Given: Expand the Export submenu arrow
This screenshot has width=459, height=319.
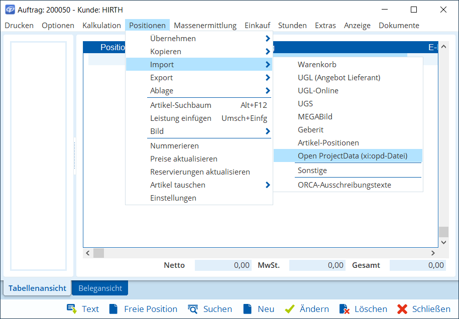Looking at the screenshot, I should pyautogui.click(x=268, y=78).
